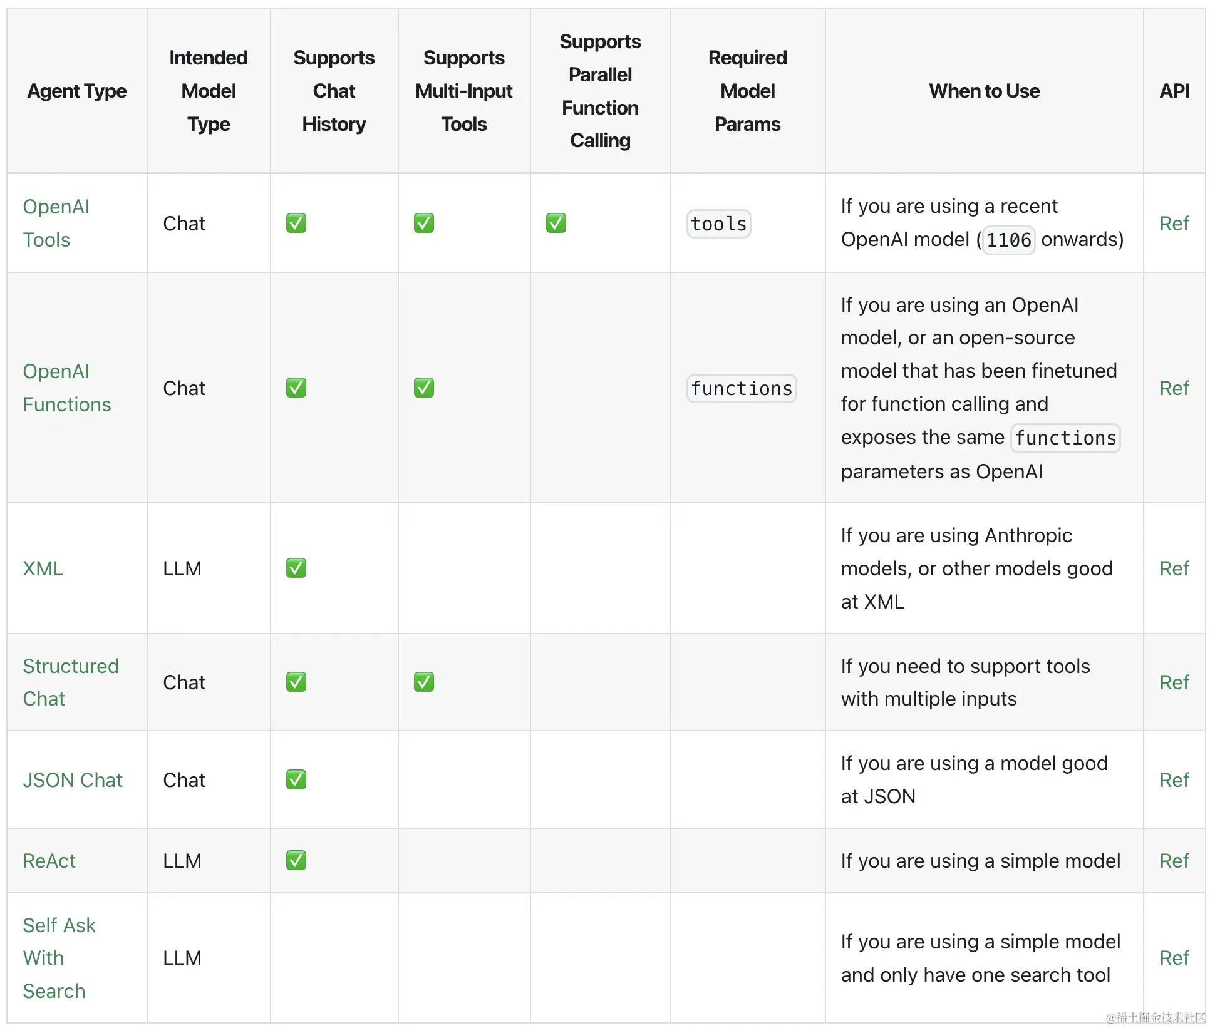Open the Self Ask With Search link

(59, 958)
